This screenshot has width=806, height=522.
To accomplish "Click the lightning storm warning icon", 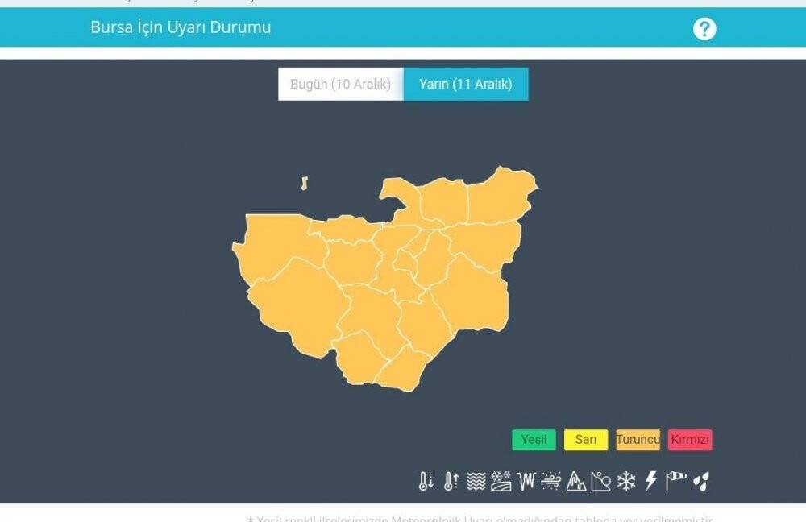I will (x=650, y=480).
